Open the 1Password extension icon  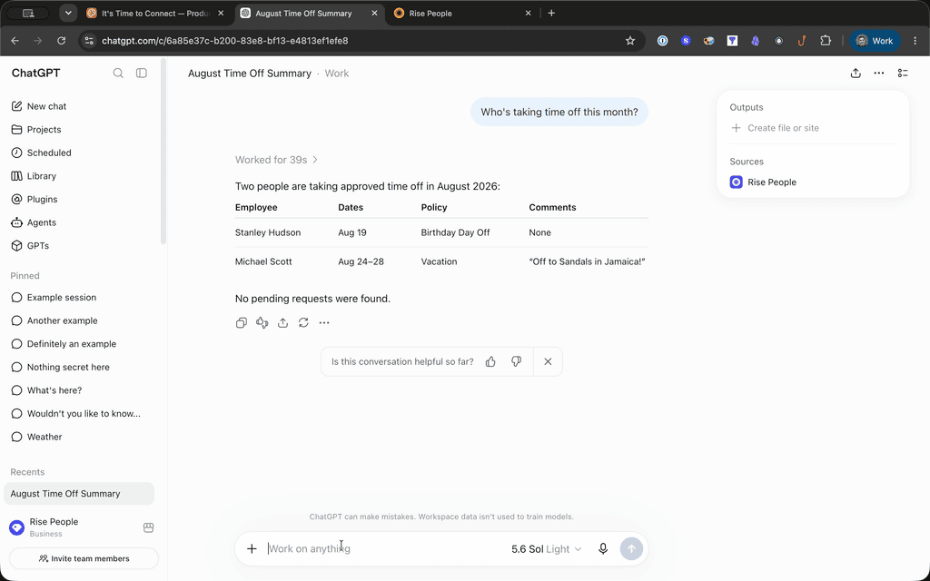click(x=662, y=40)
